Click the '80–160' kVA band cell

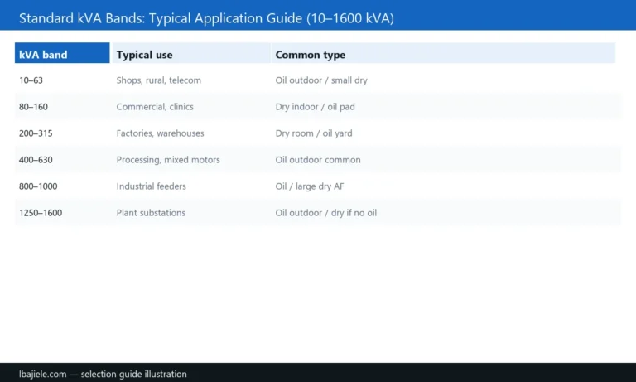(x=33, y=107)
